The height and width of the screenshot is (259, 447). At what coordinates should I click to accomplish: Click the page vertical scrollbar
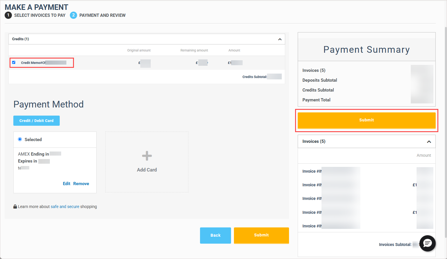point(446,130)
